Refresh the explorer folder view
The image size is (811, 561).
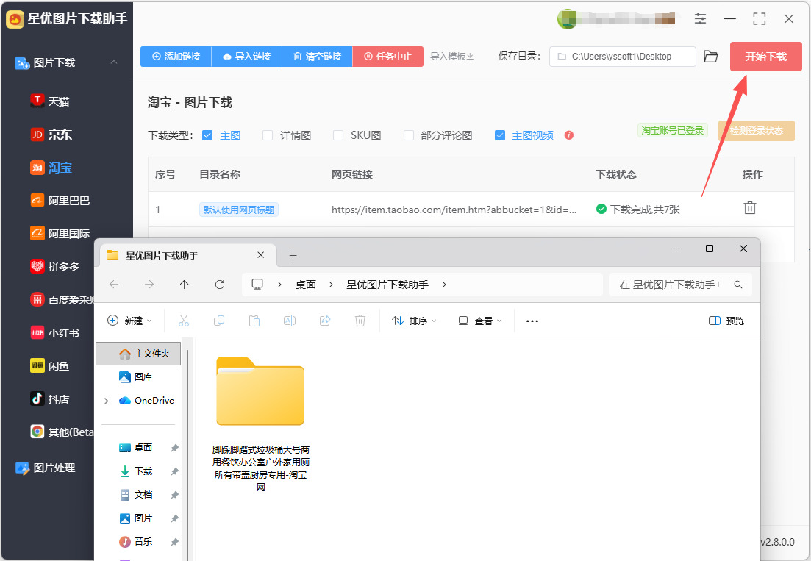(x=220, y=285)
